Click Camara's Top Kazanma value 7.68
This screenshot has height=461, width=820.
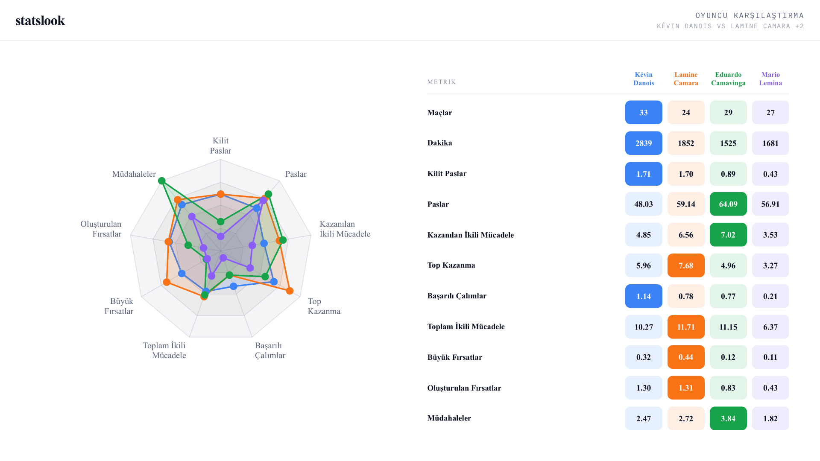pyautogui.click(x=686, y=266)
